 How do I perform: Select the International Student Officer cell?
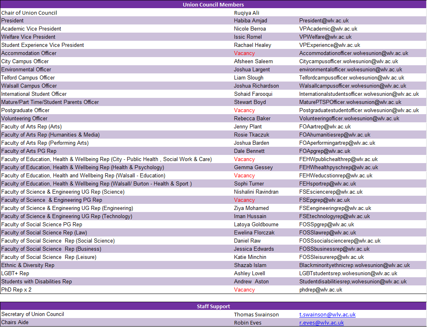pos(34,94)
